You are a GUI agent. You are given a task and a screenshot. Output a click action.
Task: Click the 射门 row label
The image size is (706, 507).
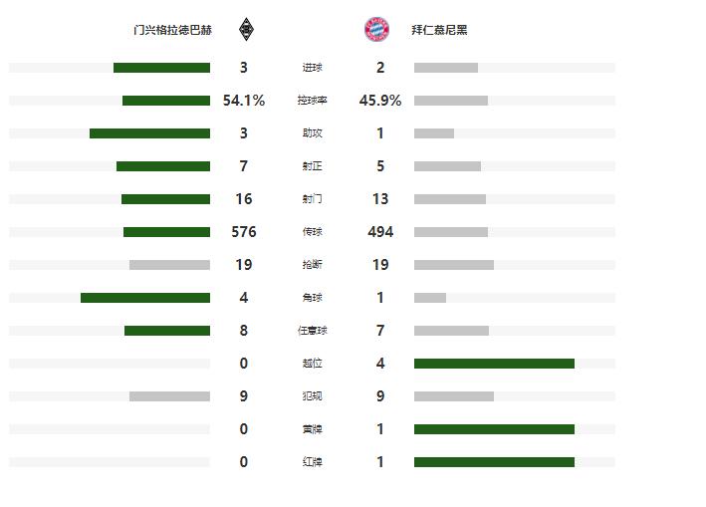point(312,199)
